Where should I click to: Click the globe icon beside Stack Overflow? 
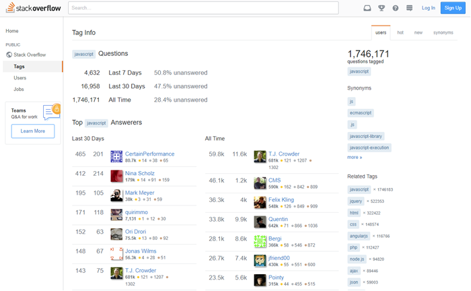[x=9, y=55]
